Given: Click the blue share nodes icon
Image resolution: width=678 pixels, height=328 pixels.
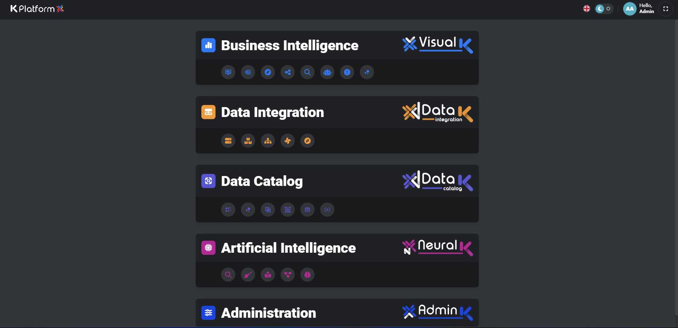Looking at the screenshot, I should pyautogui.click(x=288, y=72).
